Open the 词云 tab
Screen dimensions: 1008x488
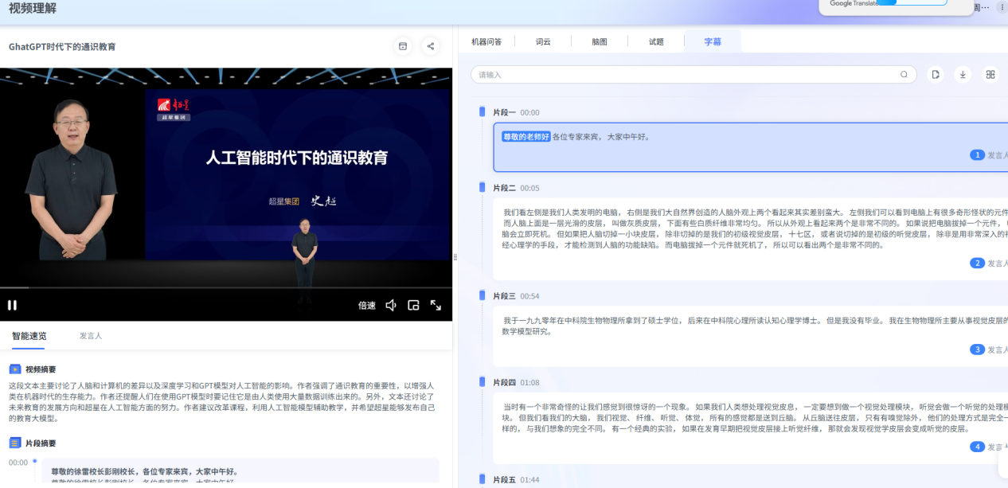click(543, 41)
